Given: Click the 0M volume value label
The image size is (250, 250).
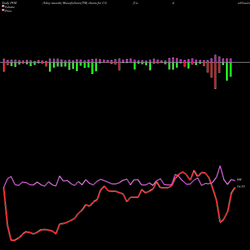Looking at the screenshot, I should click(x=239, y=179).
